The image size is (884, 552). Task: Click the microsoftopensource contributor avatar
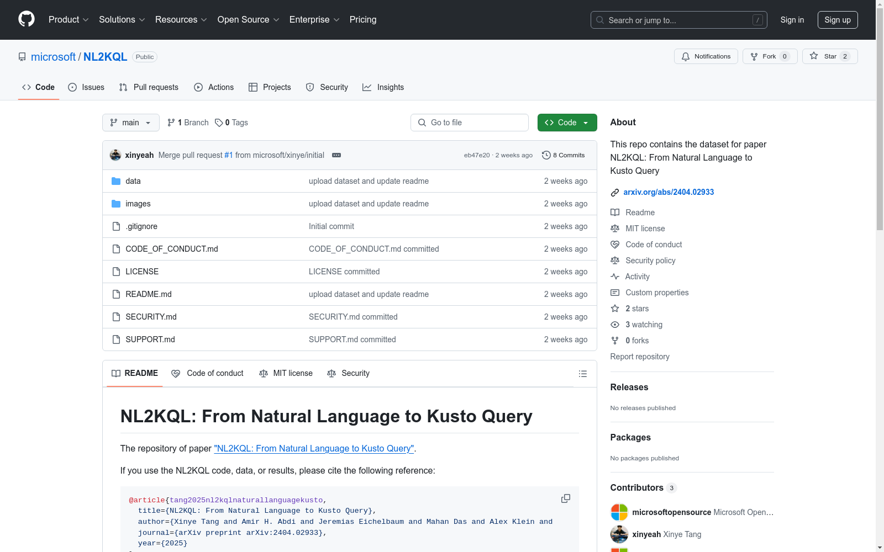pos(619,512)
